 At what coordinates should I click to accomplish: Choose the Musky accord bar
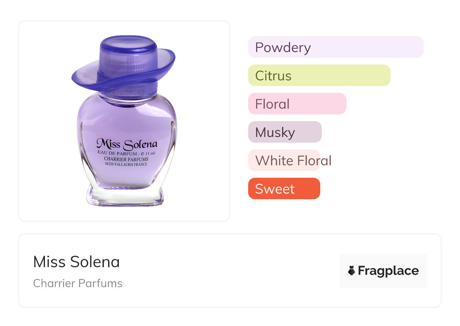coord(284,132)
